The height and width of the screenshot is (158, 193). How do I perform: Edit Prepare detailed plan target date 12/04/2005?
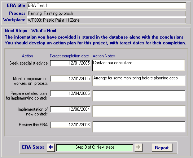point(70,93)
